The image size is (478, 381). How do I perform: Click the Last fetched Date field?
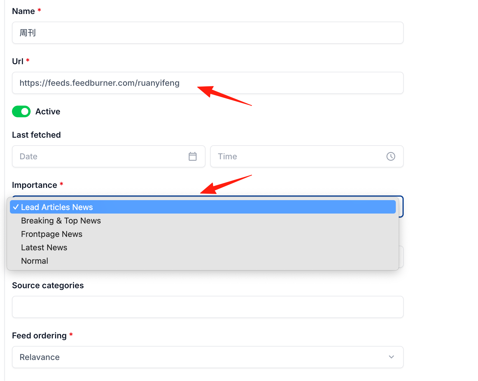(x=108, y=156)
